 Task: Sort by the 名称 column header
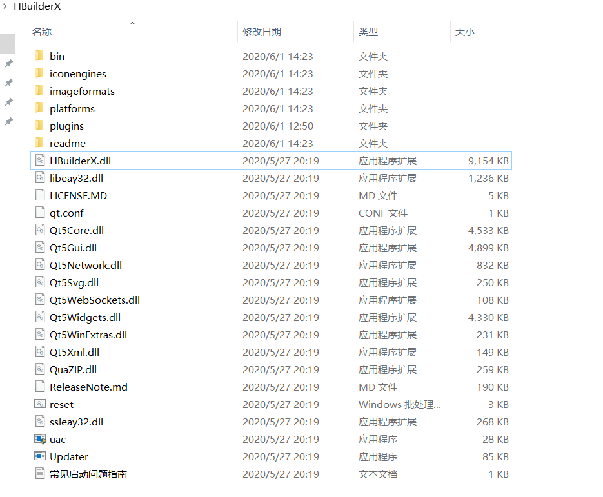tap(41, 32)
